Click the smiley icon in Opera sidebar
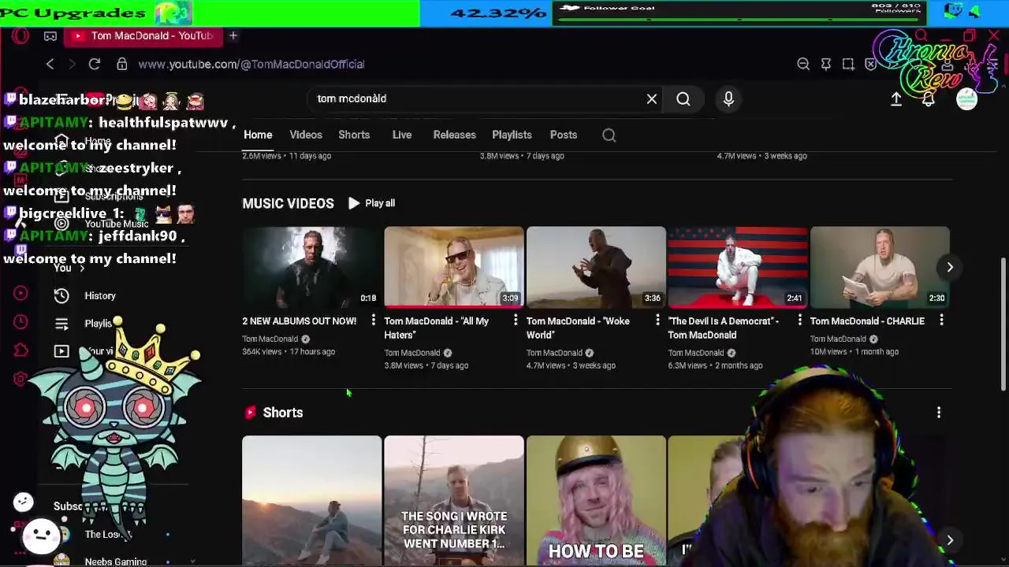 point(23,502)
